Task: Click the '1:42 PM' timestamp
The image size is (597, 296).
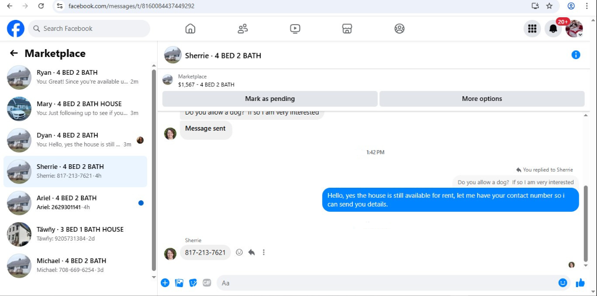Action: coord(375,152)
